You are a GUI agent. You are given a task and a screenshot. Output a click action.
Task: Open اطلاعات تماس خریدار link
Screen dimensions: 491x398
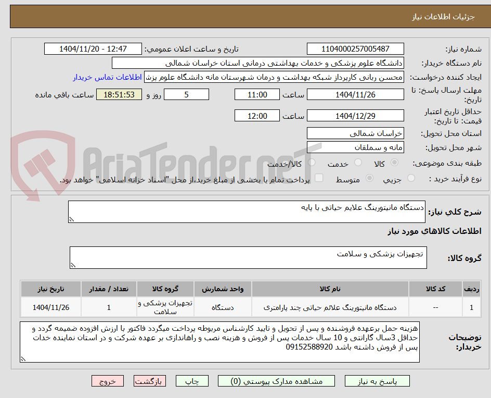(107, 77)
